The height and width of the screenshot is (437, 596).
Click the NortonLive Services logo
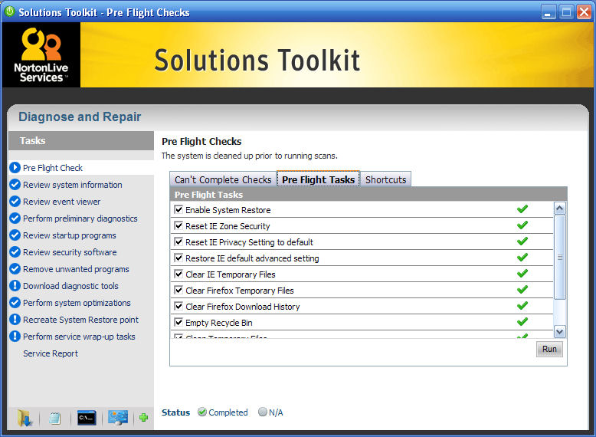41,54
